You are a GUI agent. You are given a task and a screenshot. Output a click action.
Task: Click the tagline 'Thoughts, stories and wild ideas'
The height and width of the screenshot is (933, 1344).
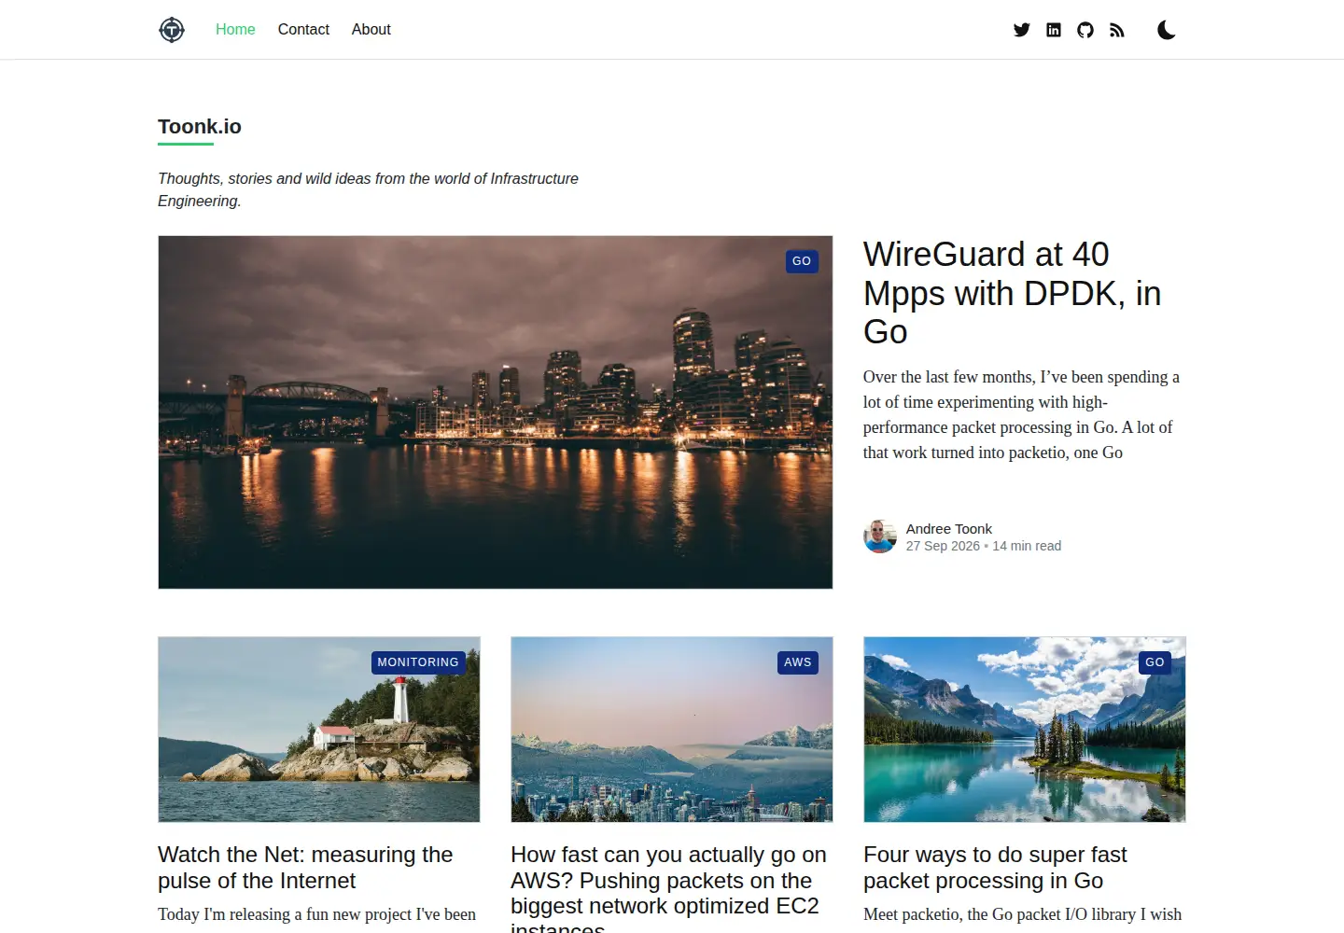pyautogui.click(x=368, y=189)
